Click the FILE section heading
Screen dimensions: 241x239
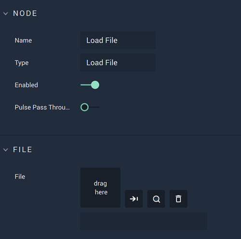(23, 150)
